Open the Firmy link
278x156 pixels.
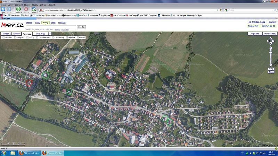pyautogui.click(x=38, y=23)
